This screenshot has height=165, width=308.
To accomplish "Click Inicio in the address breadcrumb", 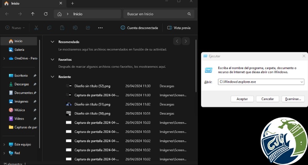I will pyautogui.click(x=78, y=14).
